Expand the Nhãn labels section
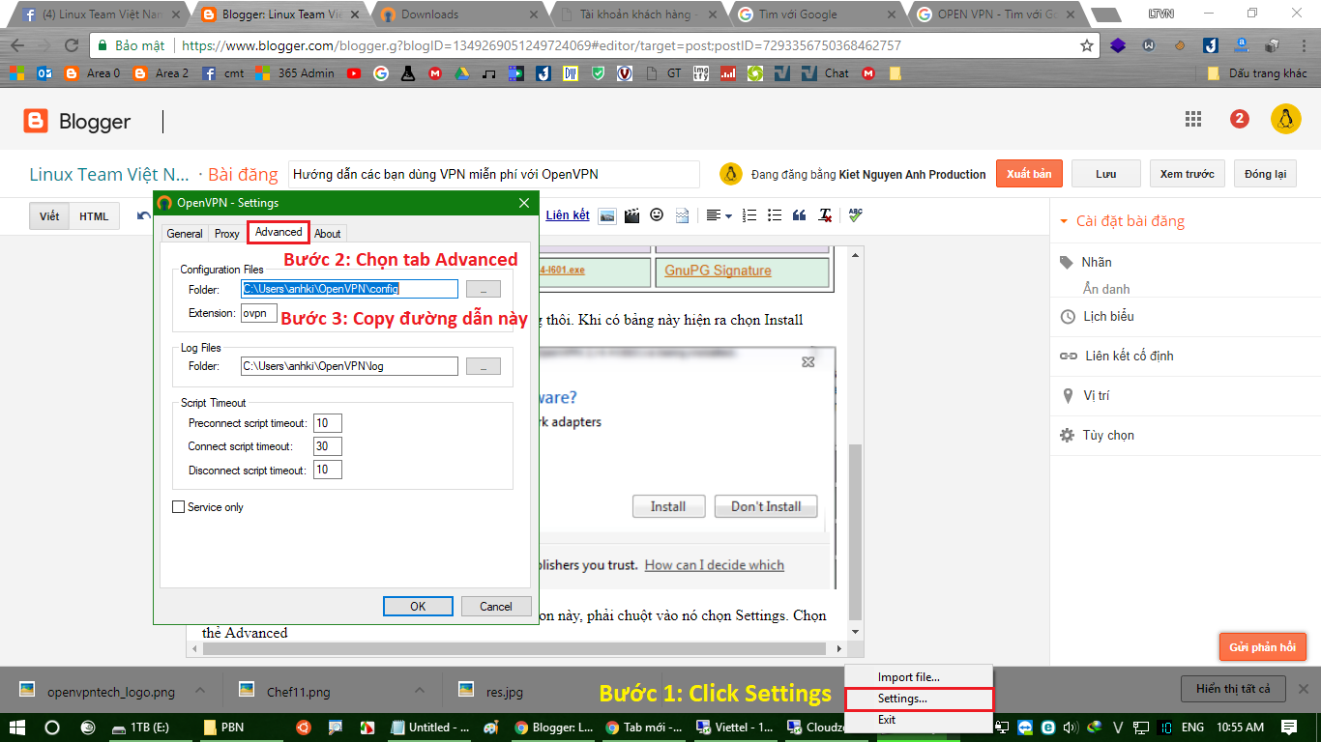Image resolution: width=1321 pixels, height=742 pixels. tap(1097, 262)
